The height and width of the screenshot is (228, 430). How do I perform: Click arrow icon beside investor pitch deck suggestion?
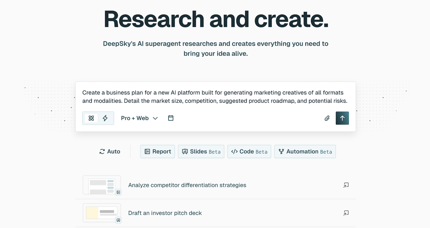[x=346, y=213]
